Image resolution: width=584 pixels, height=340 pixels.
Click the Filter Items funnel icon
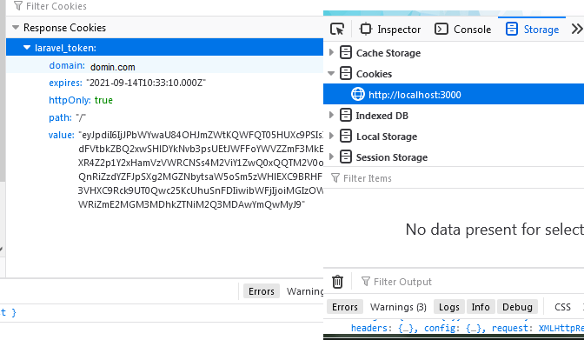pyautogui.click(x=335, y=178)
